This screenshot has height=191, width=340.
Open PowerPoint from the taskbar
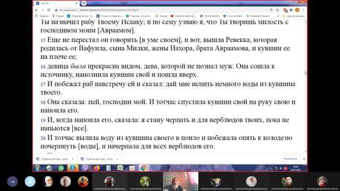[132, 168]
